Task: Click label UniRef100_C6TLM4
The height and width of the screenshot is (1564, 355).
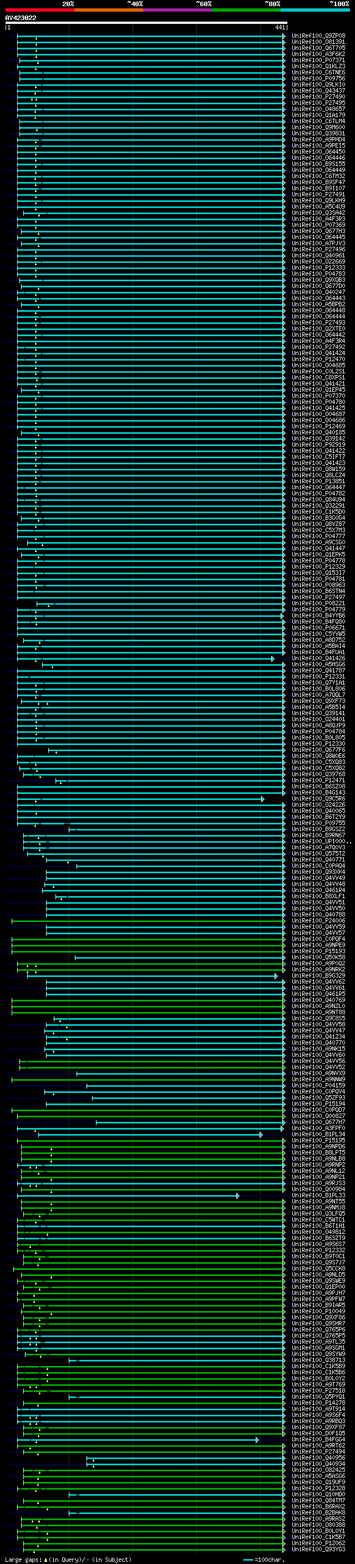Action: pos(318,121)
